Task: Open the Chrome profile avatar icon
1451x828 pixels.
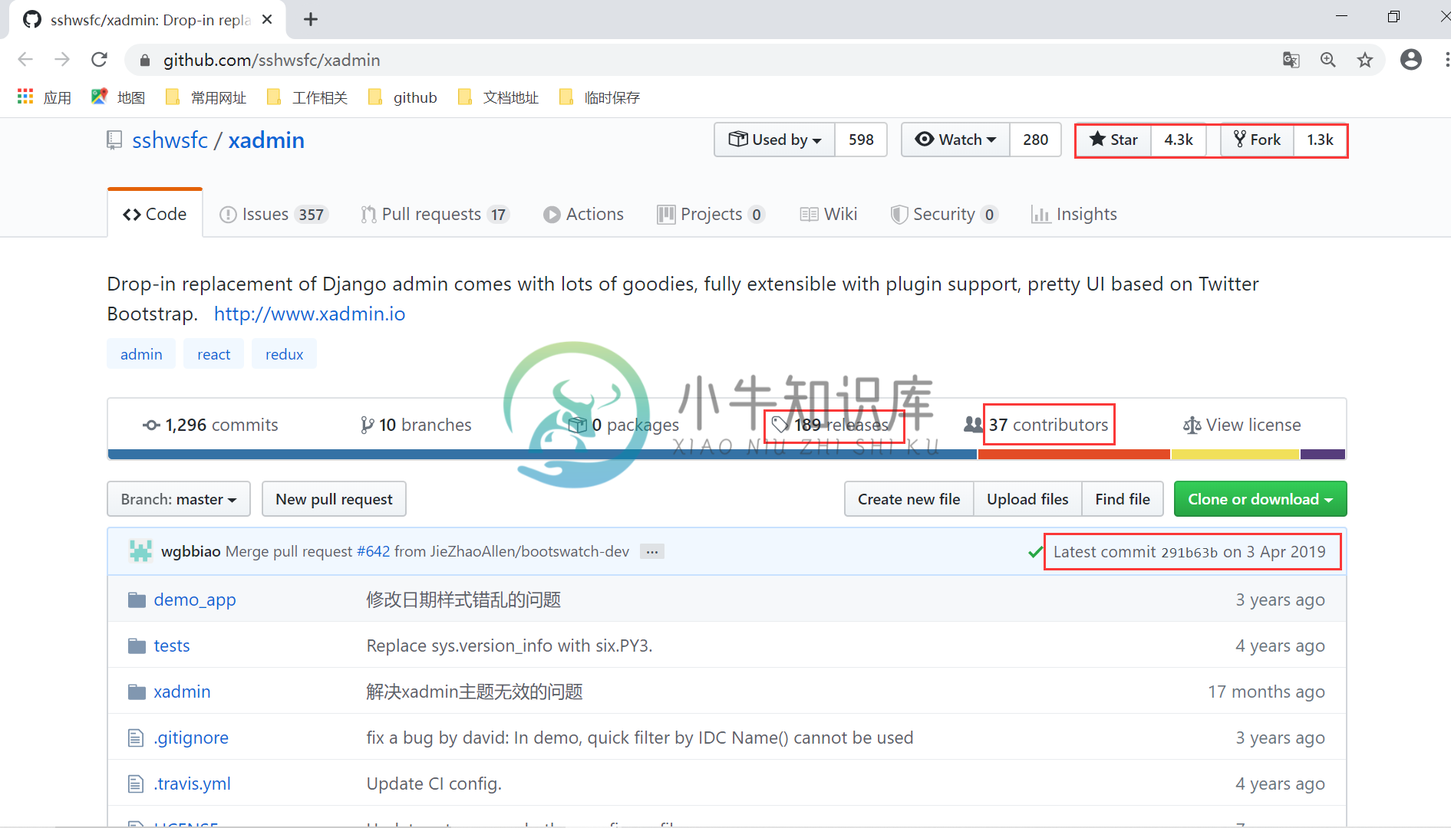Action: click(x=1411, y=60)
